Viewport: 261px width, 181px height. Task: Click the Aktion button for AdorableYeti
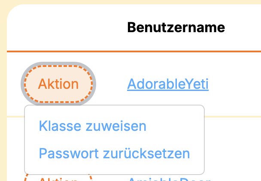point(58,84)
